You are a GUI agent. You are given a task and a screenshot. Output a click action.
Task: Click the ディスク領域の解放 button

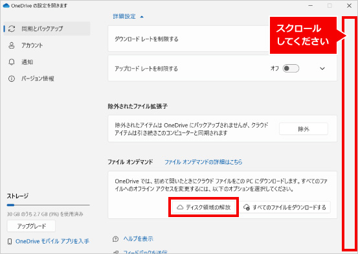tap(204, 207)
